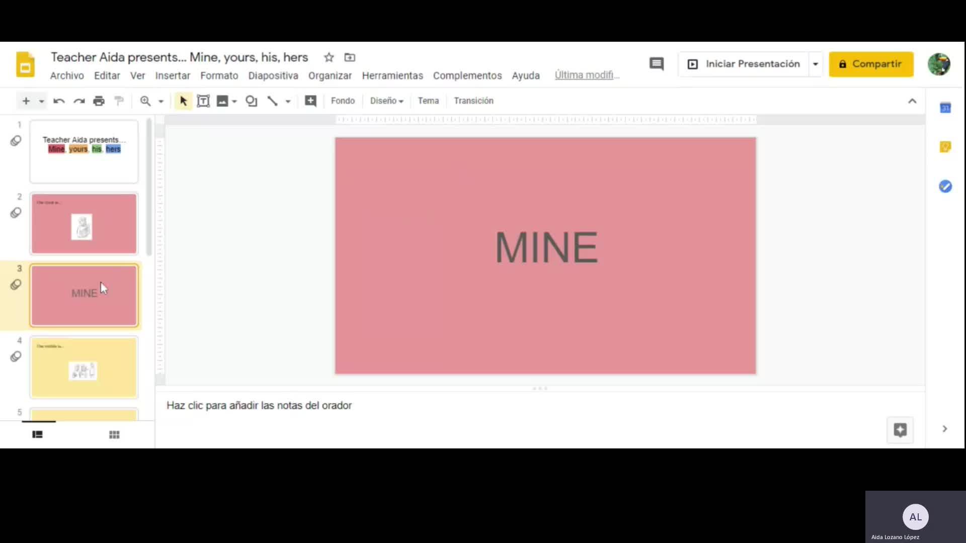Open the Insertar menu
This screenshot has width=966, height=543.
coord(172,75)
